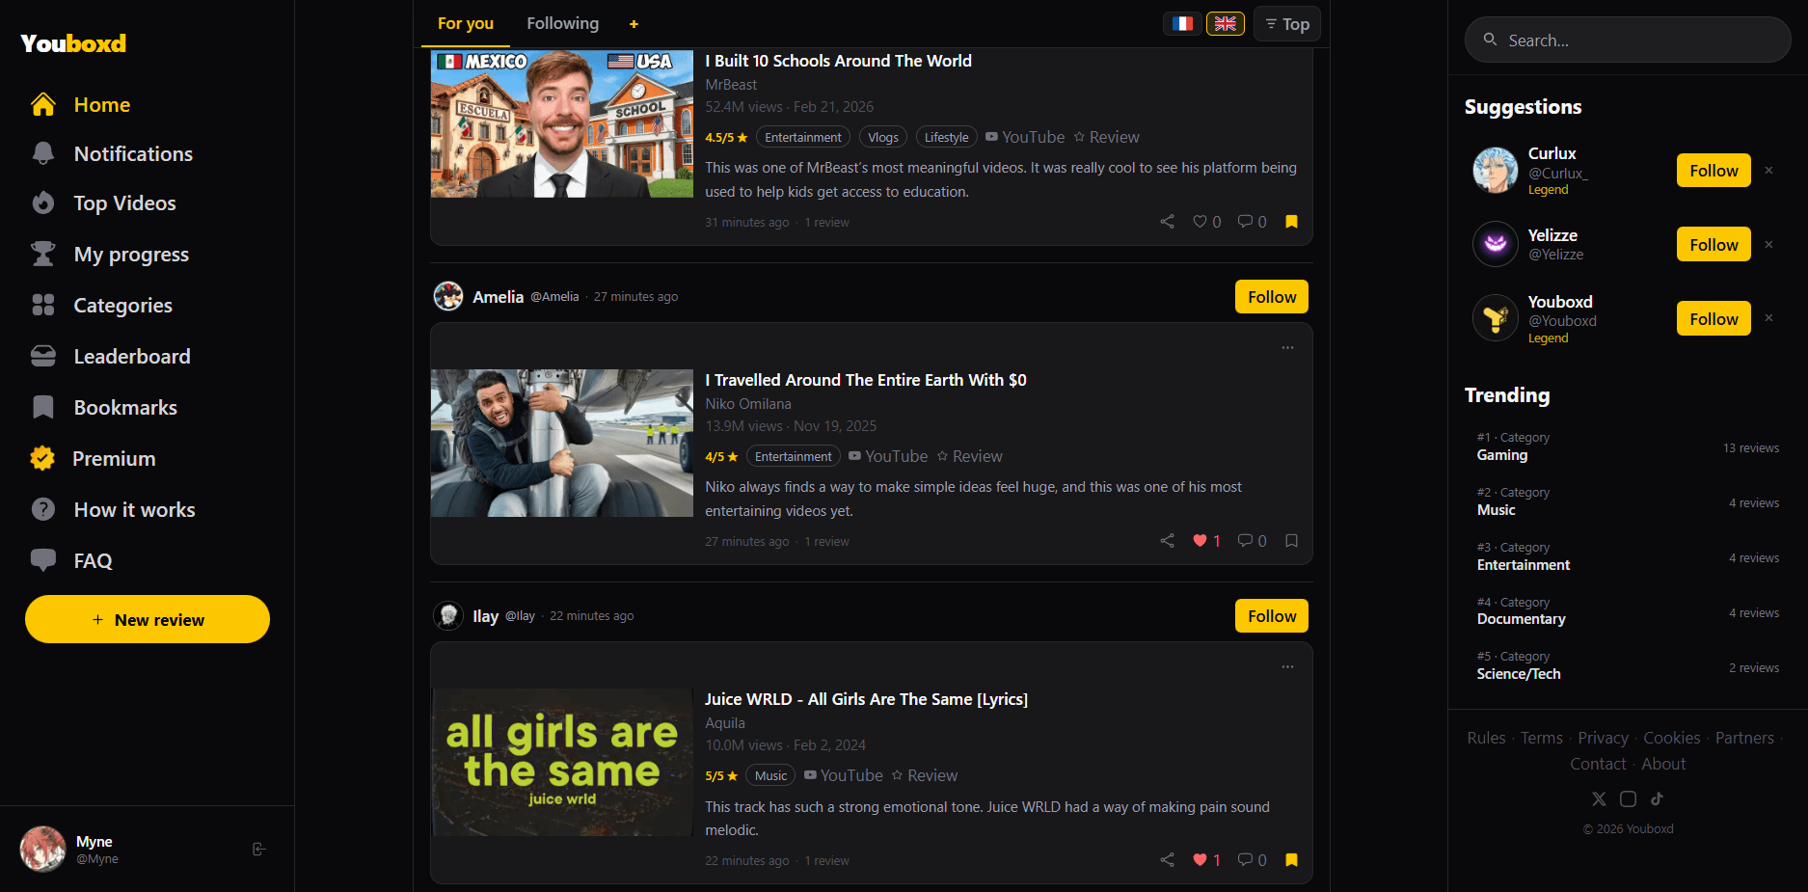Bookmark the Juice WRLD review

click(1291, 859)
